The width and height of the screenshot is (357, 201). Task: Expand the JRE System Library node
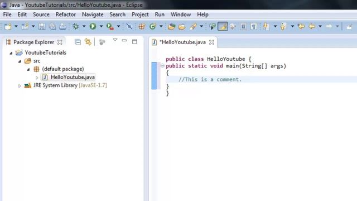click(20, 86)
